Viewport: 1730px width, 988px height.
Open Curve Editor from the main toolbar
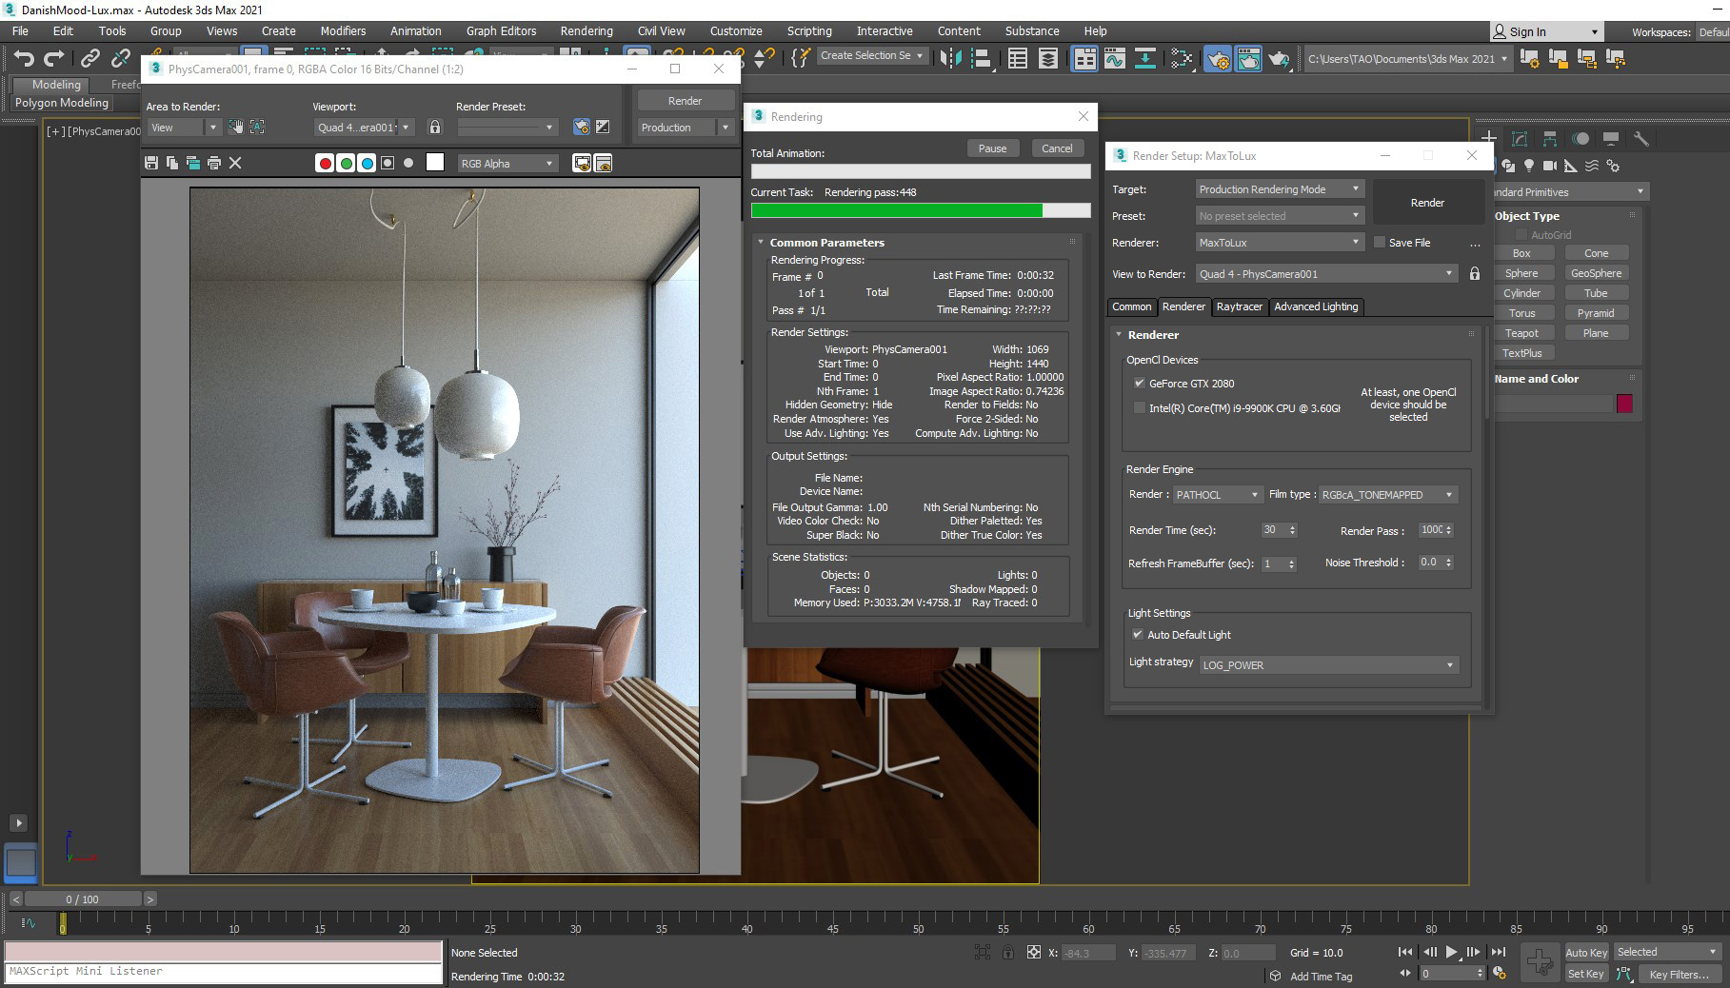pyautogui.click(x=1114, y=59)
